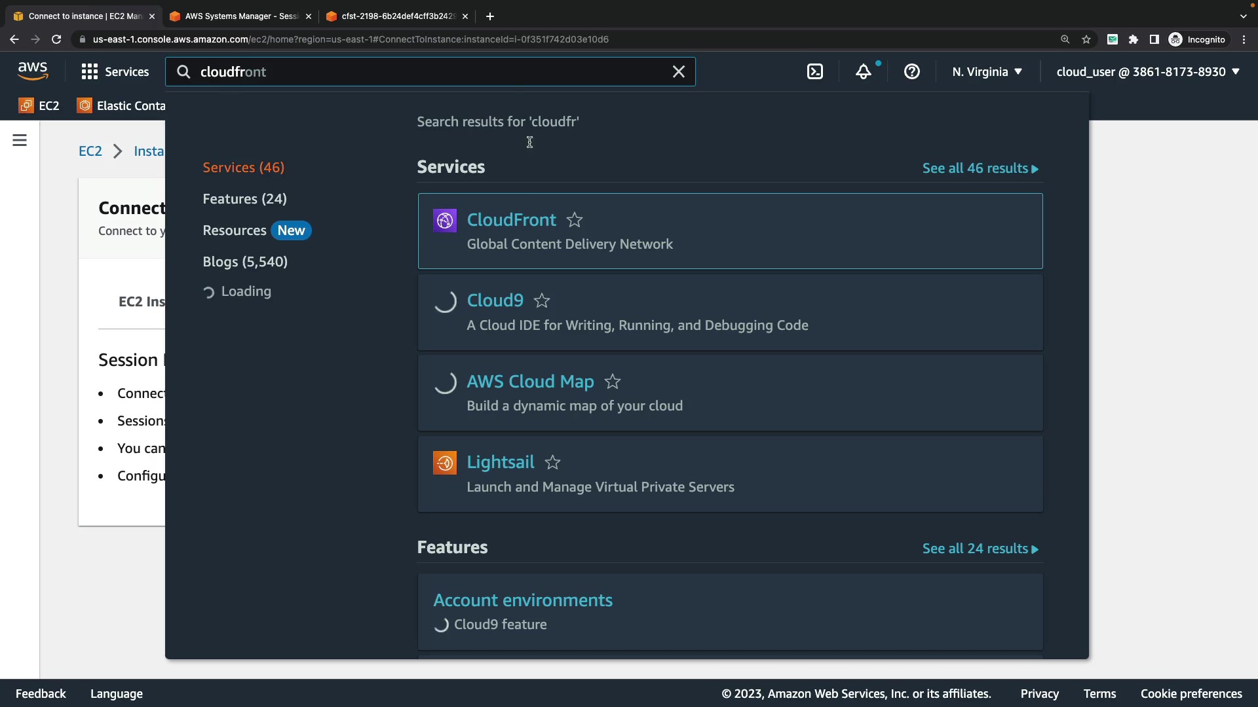Open the help question mark icon

911,72
